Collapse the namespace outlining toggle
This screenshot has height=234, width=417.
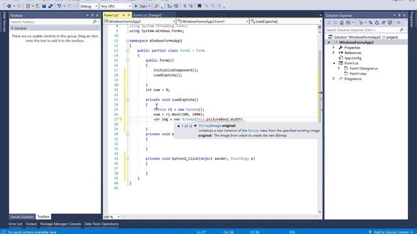[x=128, y=41]
